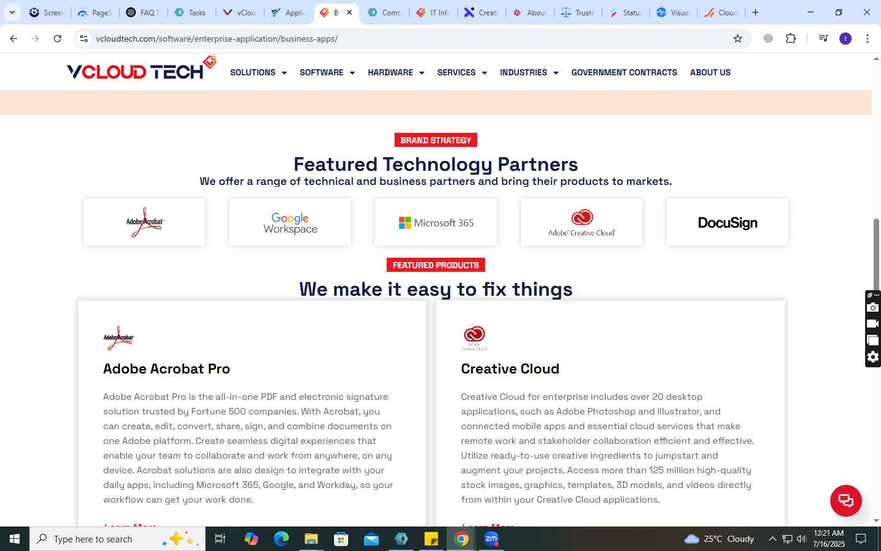The height and width of the screenshot is (551, 881).
Task: Expand the HARDWARE menu
Action: click(396, 72)
